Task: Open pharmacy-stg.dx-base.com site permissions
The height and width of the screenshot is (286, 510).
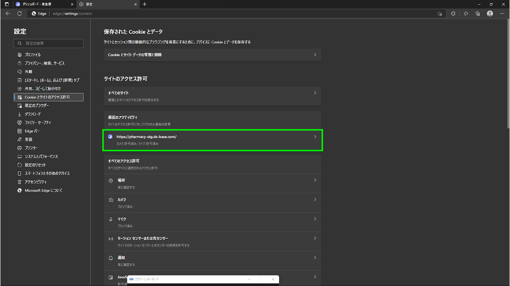Action: click(x=212, y=140)
